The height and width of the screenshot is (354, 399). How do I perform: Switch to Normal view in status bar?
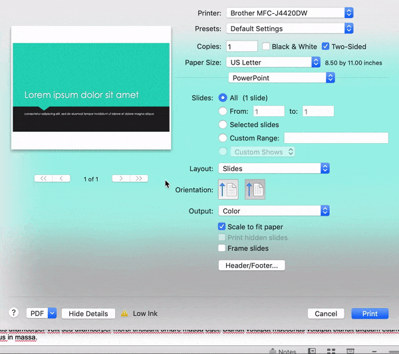coord(312,351)
